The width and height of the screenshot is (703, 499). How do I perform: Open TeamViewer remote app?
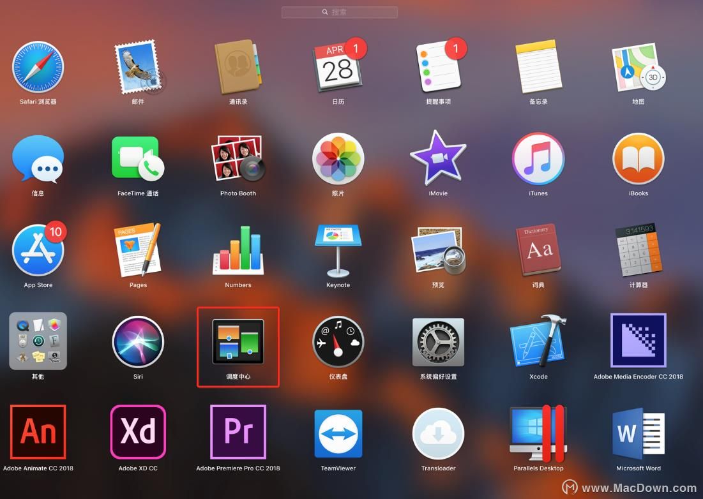[x=338, y=433]
